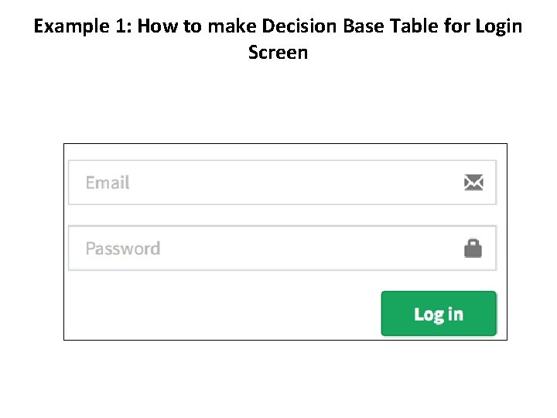Viewport: 557px width, 418px height.
Task: Tap the envelope symbol at Email's right end
Action: pyautogui.click(x=473, y=183)
